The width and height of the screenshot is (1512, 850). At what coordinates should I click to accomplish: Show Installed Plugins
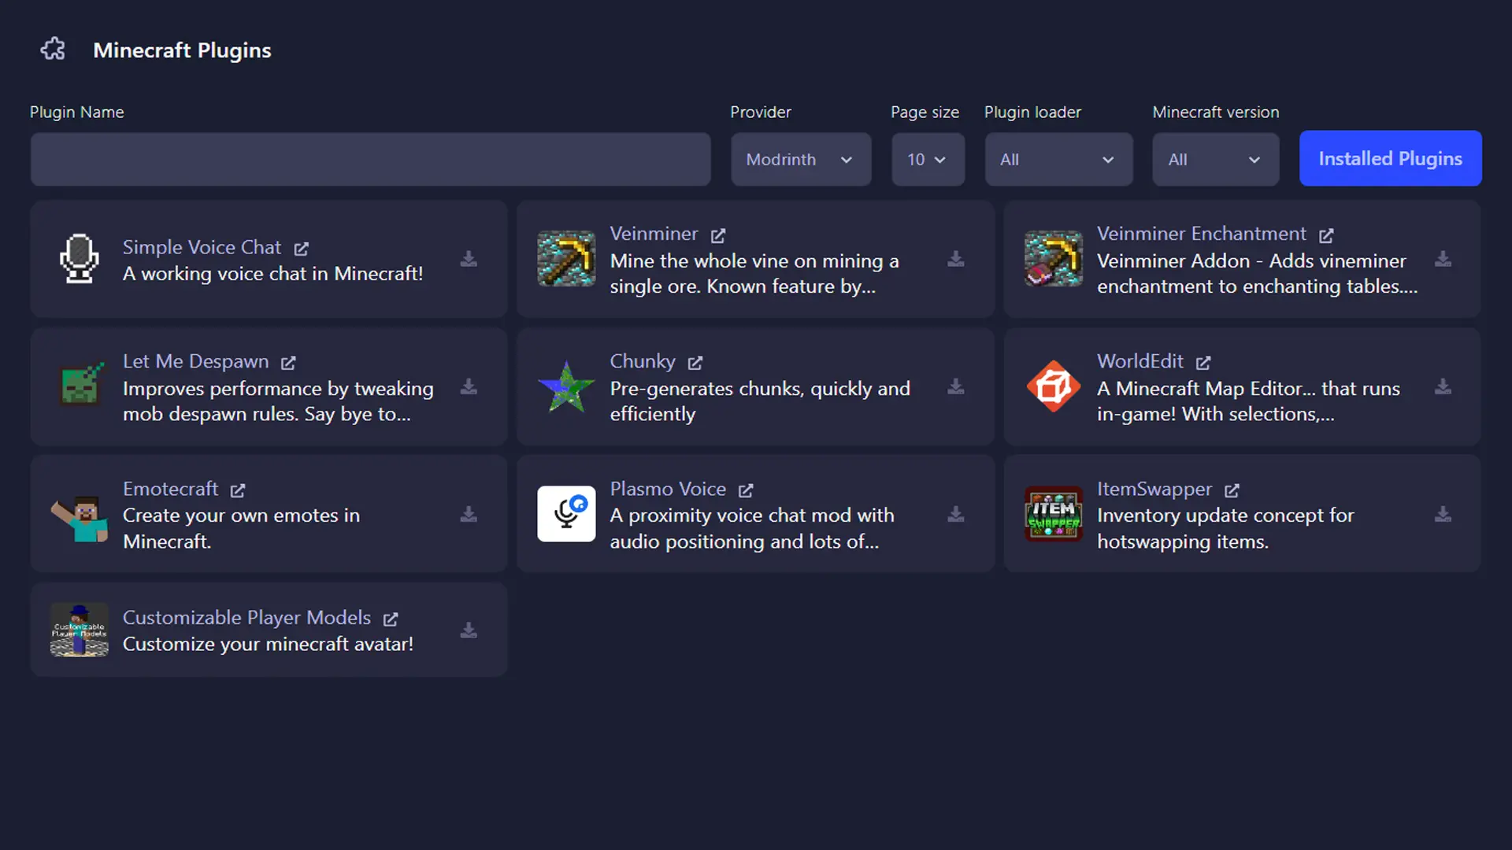1390,158
